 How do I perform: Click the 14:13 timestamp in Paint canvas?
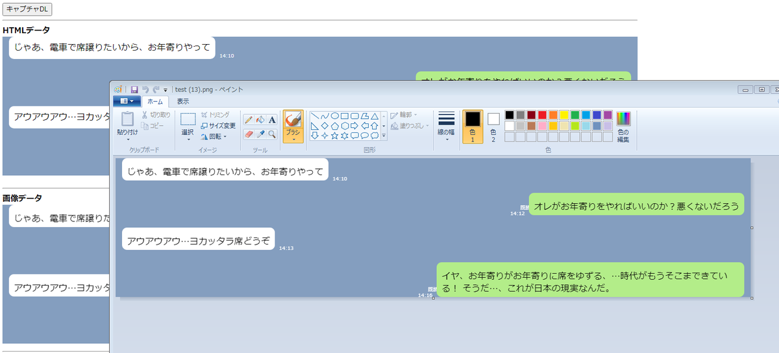click(x=286, y=248)
